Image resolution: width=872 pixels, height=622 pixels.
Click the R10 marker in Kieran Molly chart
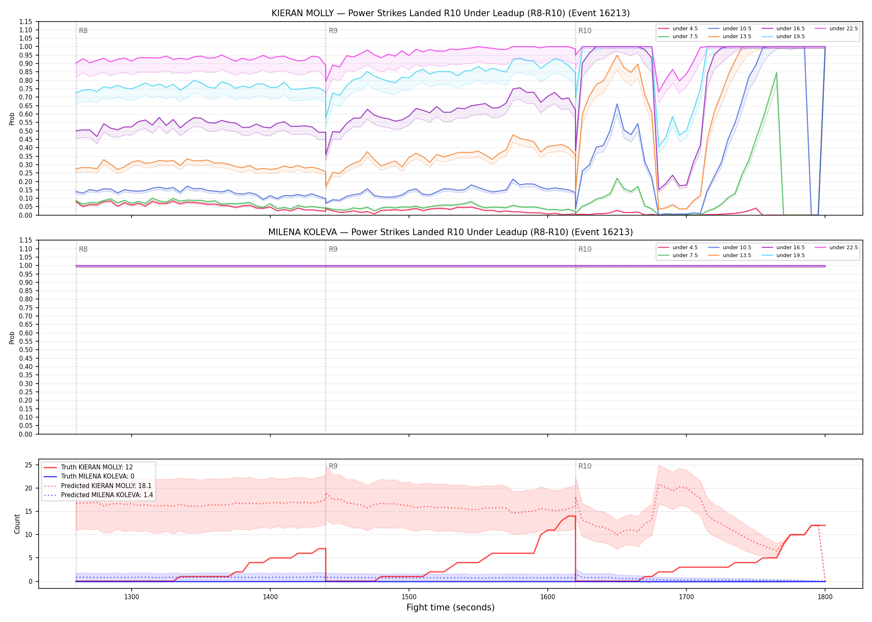click(585, 31)
